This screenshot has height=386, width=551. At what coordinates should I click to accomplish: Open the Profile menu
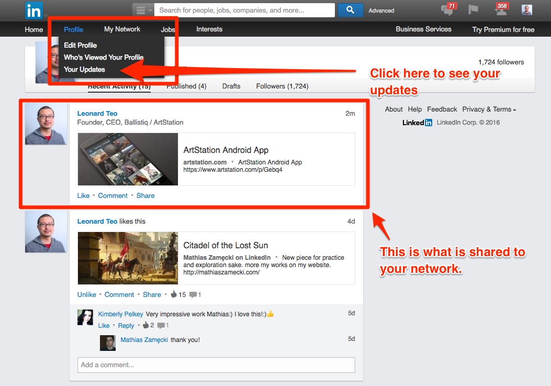(73, 29)
